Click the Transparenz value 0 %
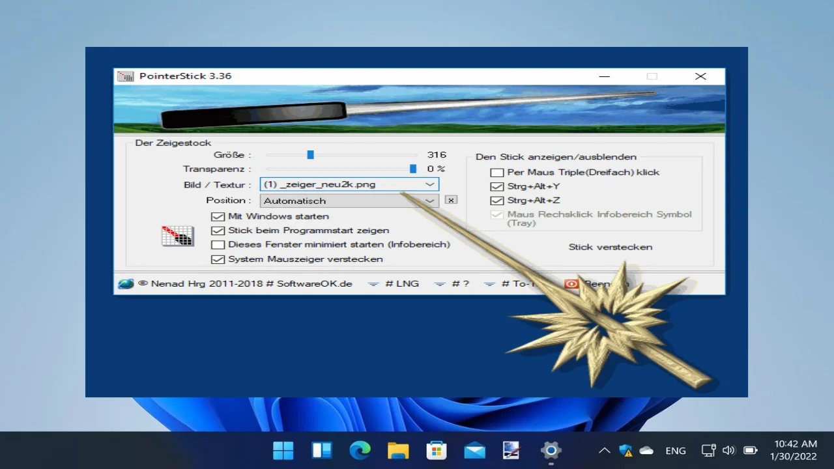 click(437, 169)
